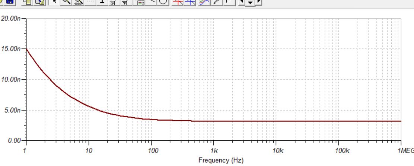The image size is (414, 166).
Task: Select the circle drawing tool
Action: pyautogui.click(x=163, y=2)
